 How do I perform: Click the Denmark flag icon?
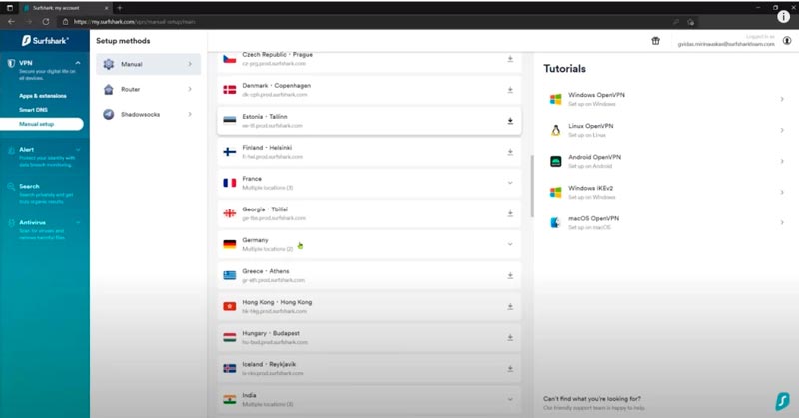tap(230, 90)
